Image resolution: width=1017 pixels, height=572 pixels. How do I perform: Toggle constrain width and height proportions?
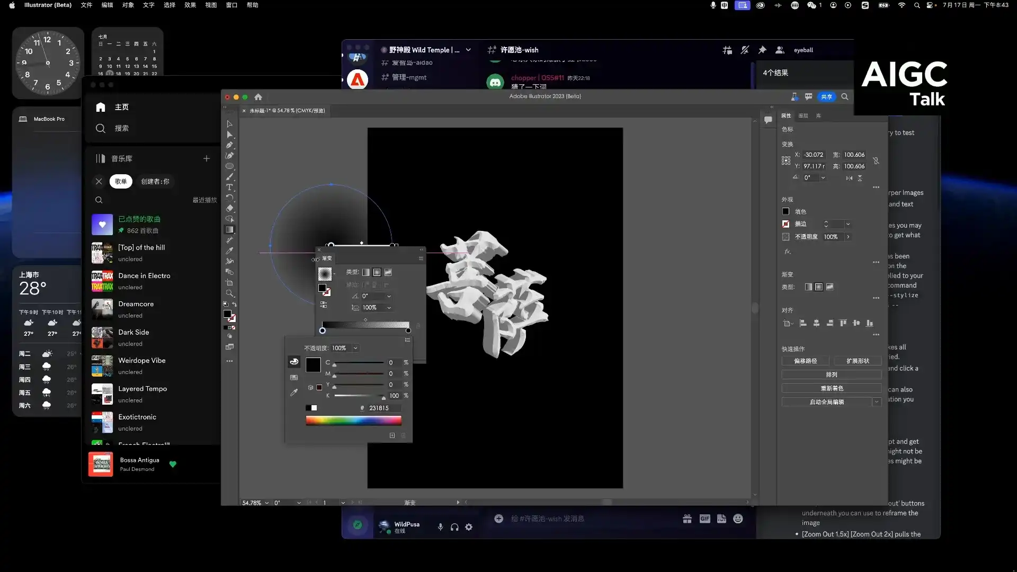(876, 160)
